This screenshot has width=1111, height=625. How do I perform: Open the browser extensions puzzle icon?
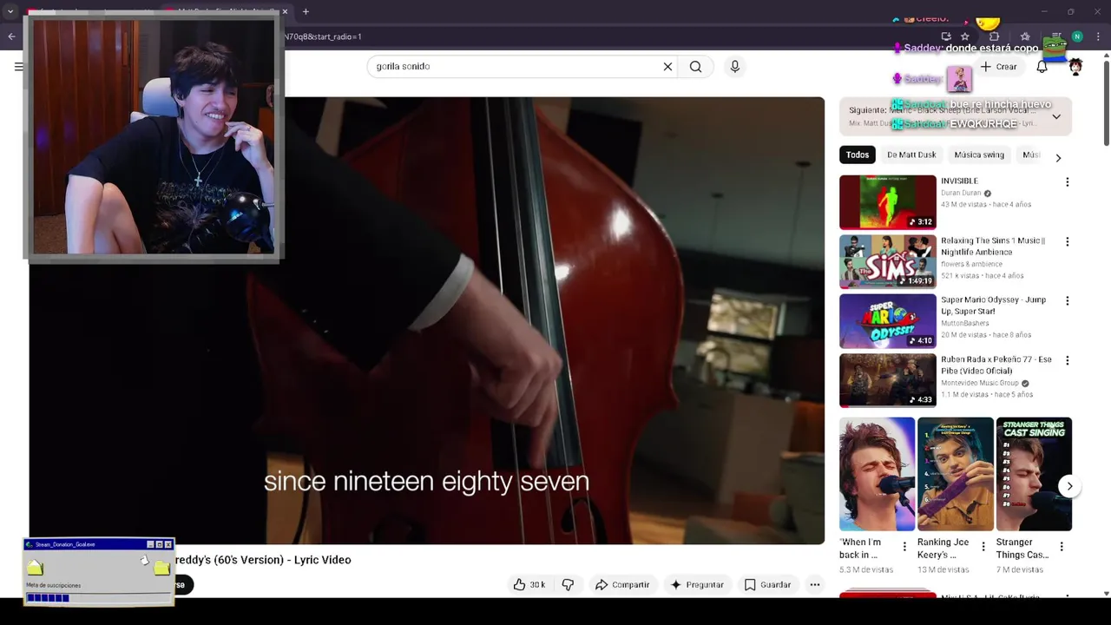pos(995,36)
